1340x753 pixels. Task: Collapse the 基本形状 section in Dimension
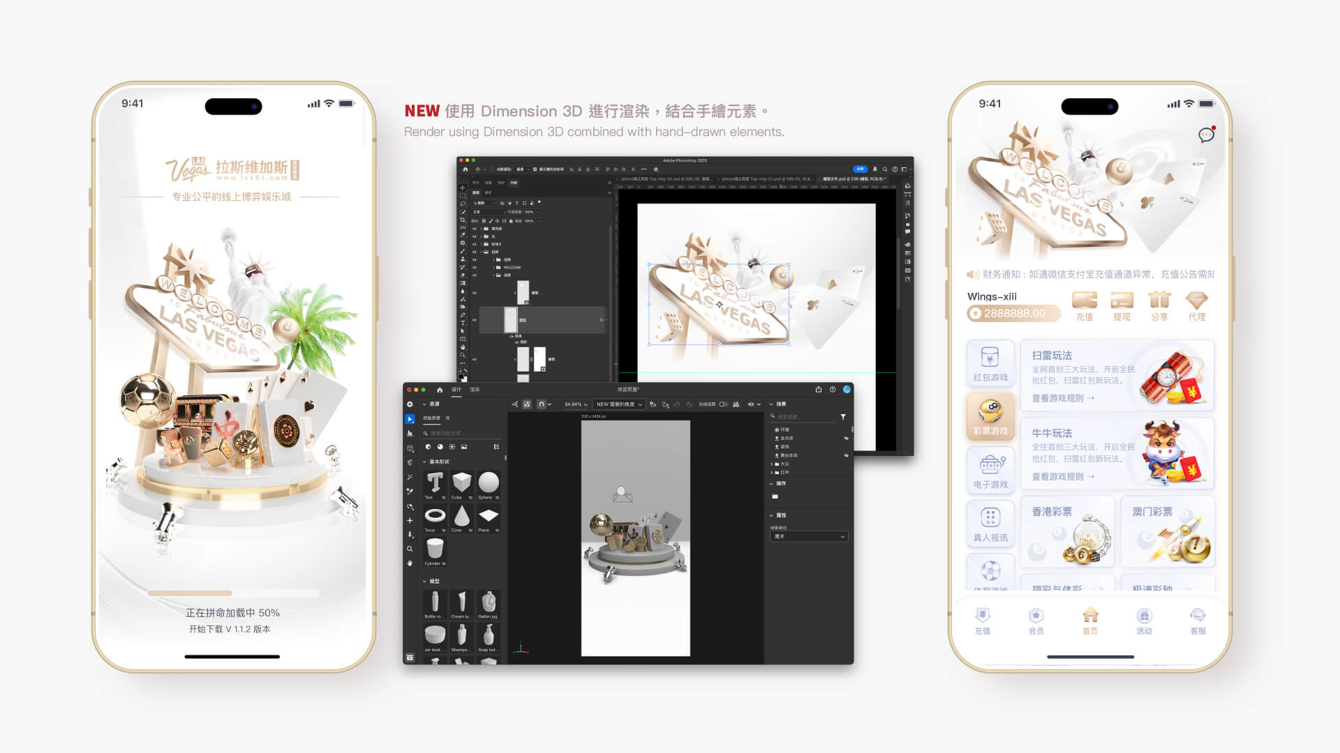click(x=424, y=462)
